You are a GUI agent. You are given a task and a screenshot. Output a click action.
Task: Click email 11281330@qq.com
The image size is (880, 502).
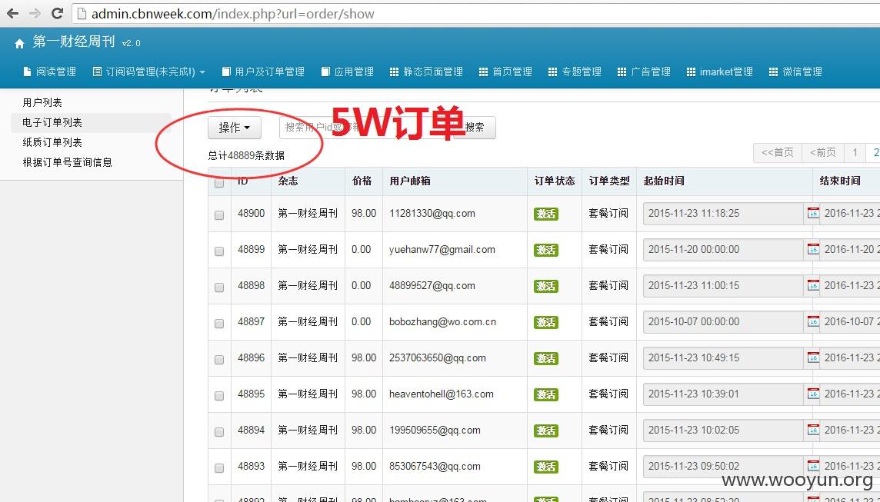point(432,213)
